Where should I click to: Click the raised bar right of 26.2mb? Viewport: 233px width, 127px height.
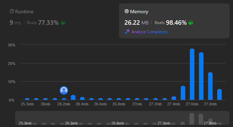pos(73,97)
